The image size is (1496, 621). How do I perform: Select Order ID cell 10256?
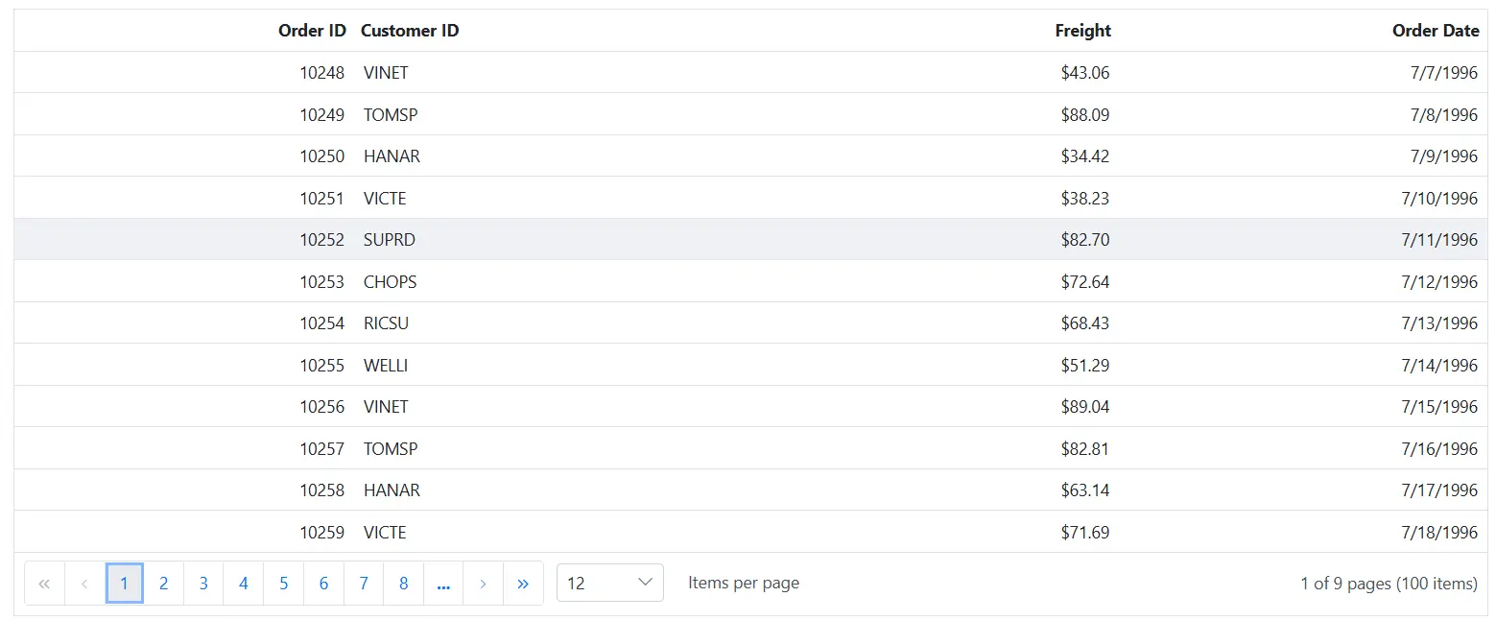pos(321,407)
